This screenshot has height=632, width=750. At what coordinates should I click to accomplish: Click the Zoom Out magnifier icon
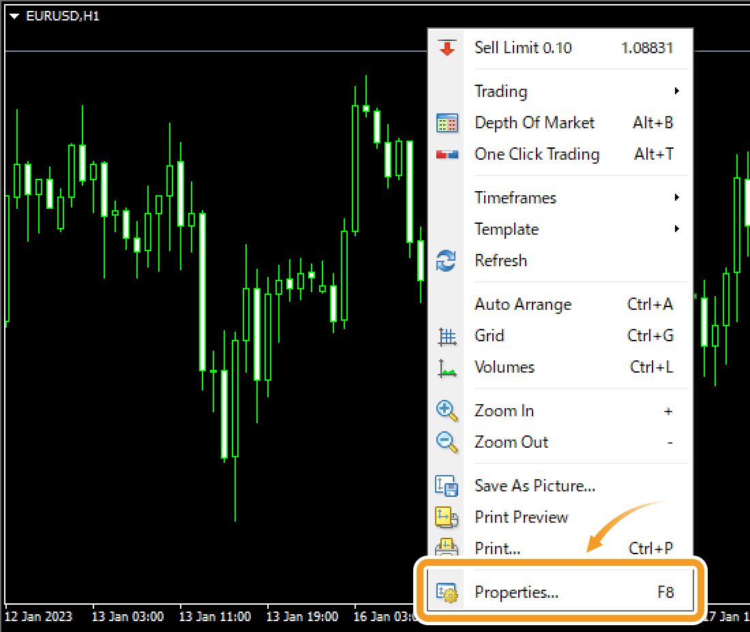447,442
